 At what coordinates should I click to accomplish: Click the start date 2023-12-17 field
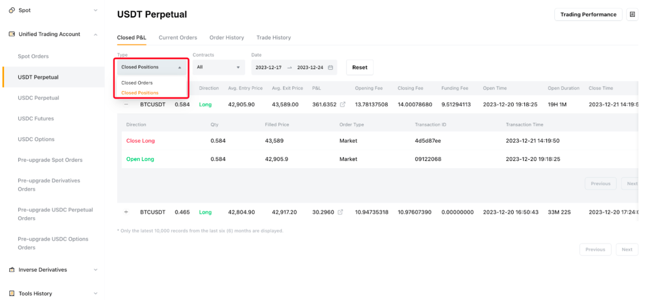[268, 67]
